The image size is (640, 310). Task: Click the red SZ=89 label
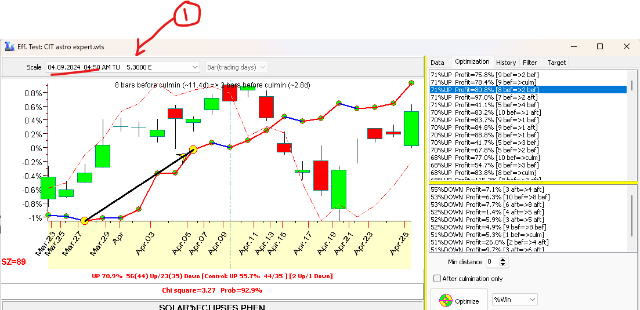pos(14,261)
